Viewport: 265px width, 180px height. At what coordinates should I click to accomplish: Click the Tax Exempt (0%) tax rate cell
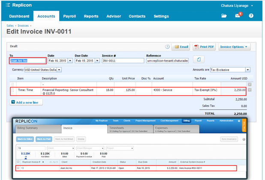coord(207,91)
